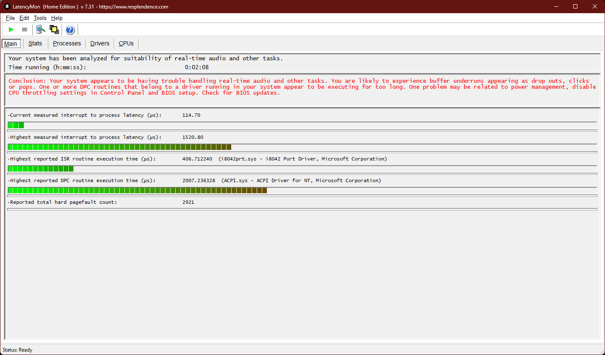Viewport: 605px width, 355px height.
Task: Open help via blue question mark icon
Action: [70, 30]
